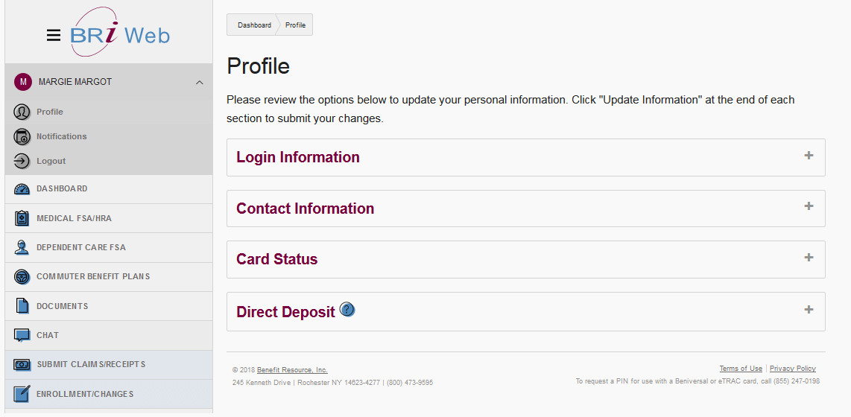
Task: Click the Direct Deposit help question icon
Action: [x=347, y=310]
